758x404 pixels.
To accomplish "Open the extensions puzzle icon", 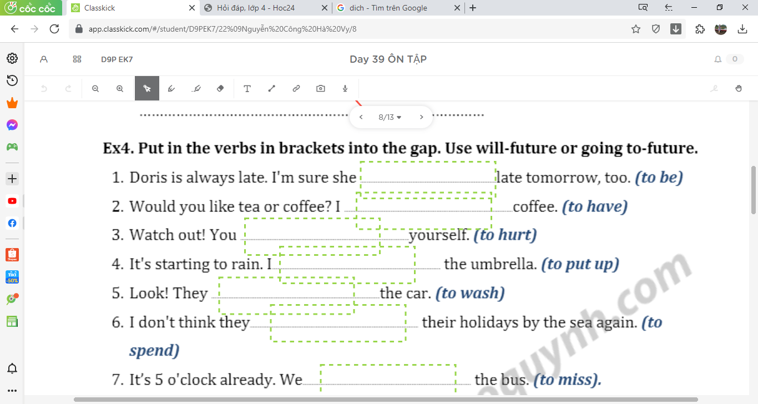I will tap(700, 29).
